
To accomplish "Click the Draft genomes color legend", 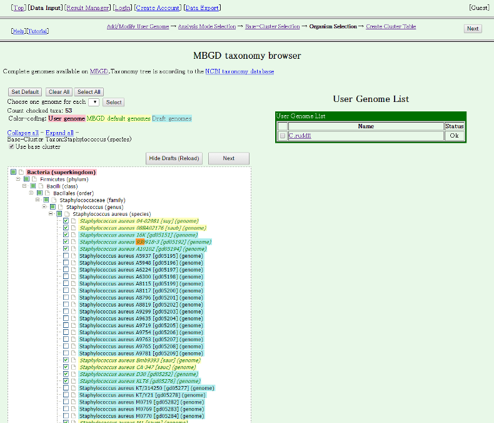I will click(172, 118).
